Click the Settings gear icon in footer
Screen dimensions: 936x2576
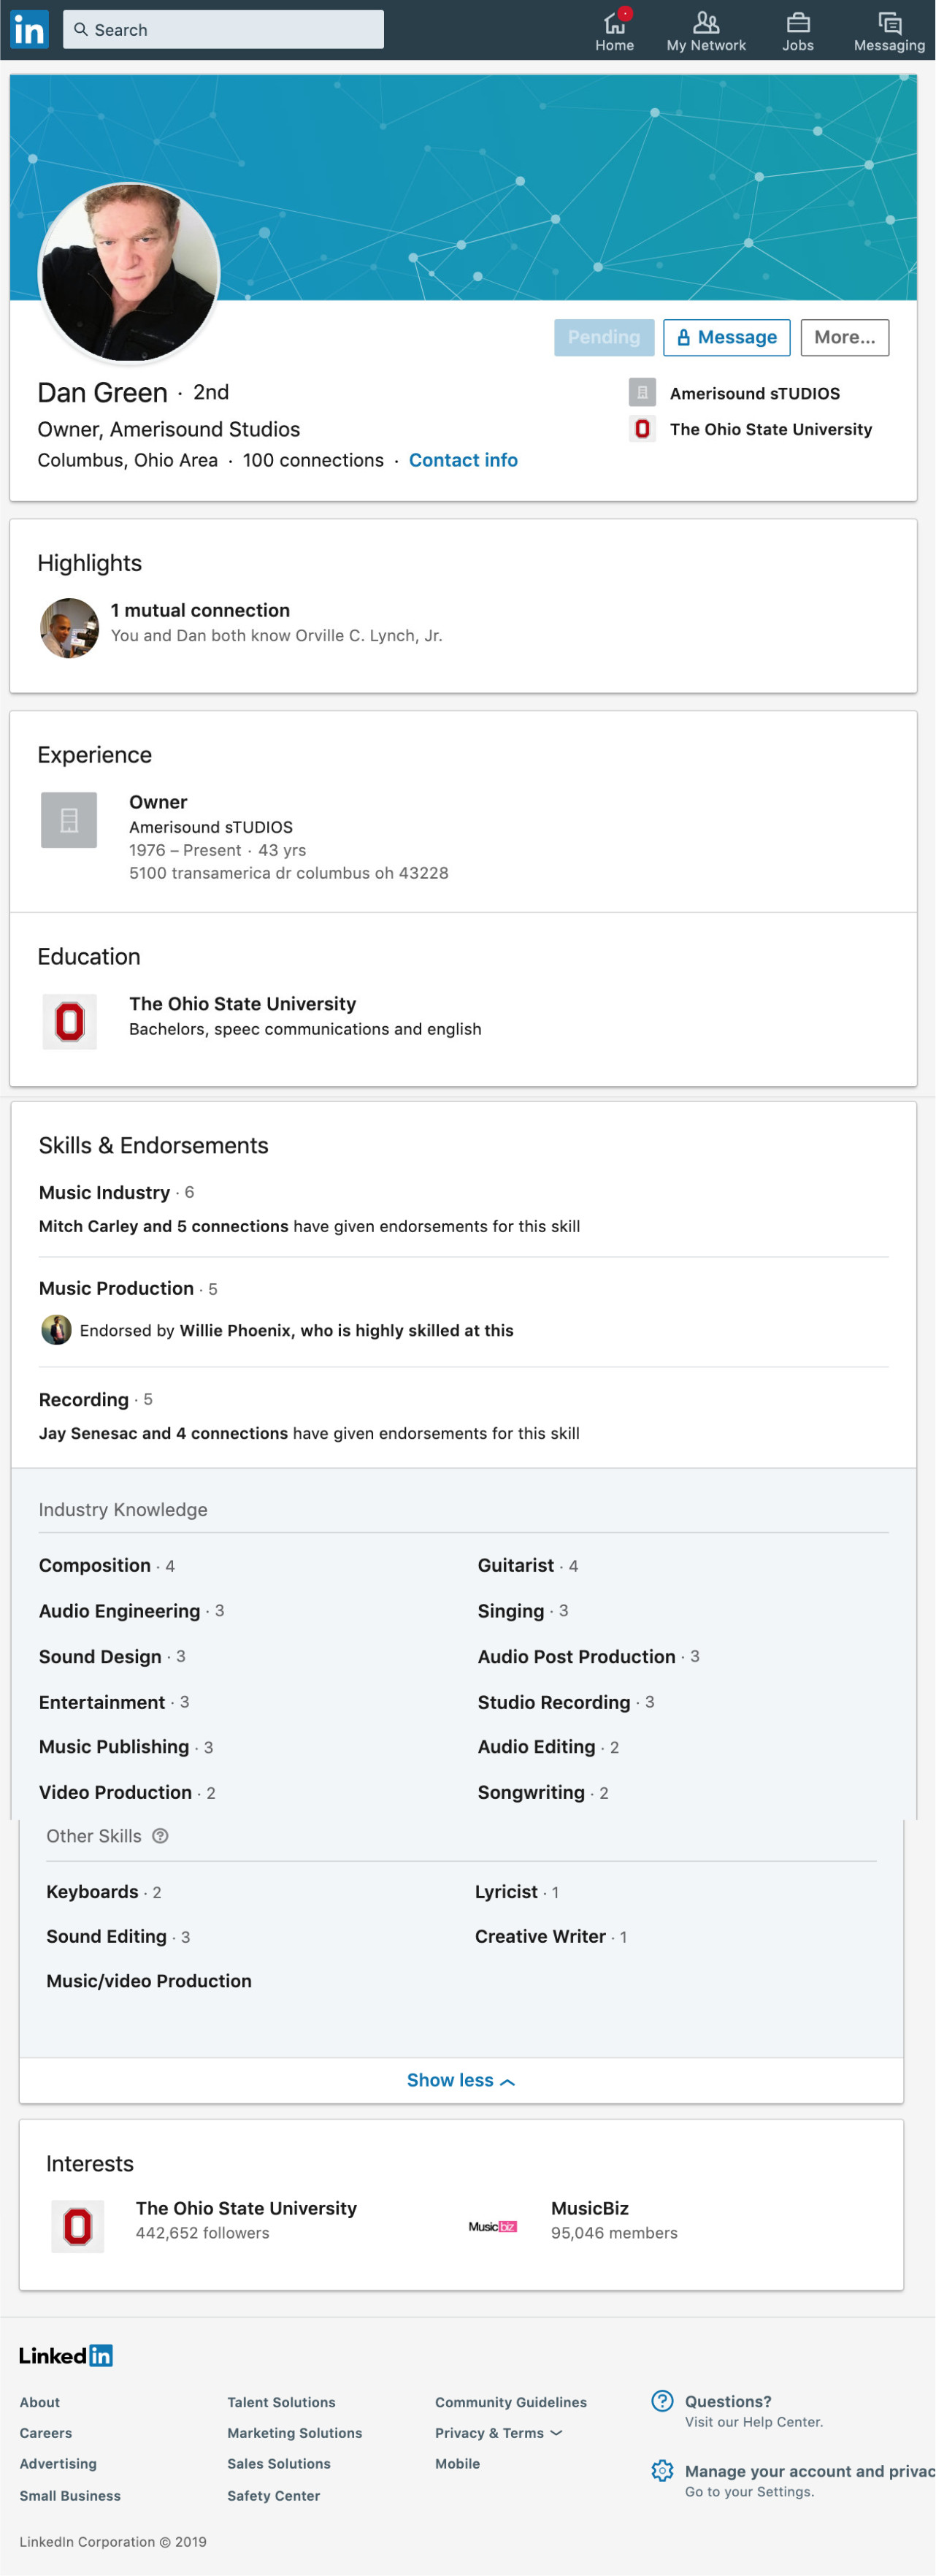662,2470
